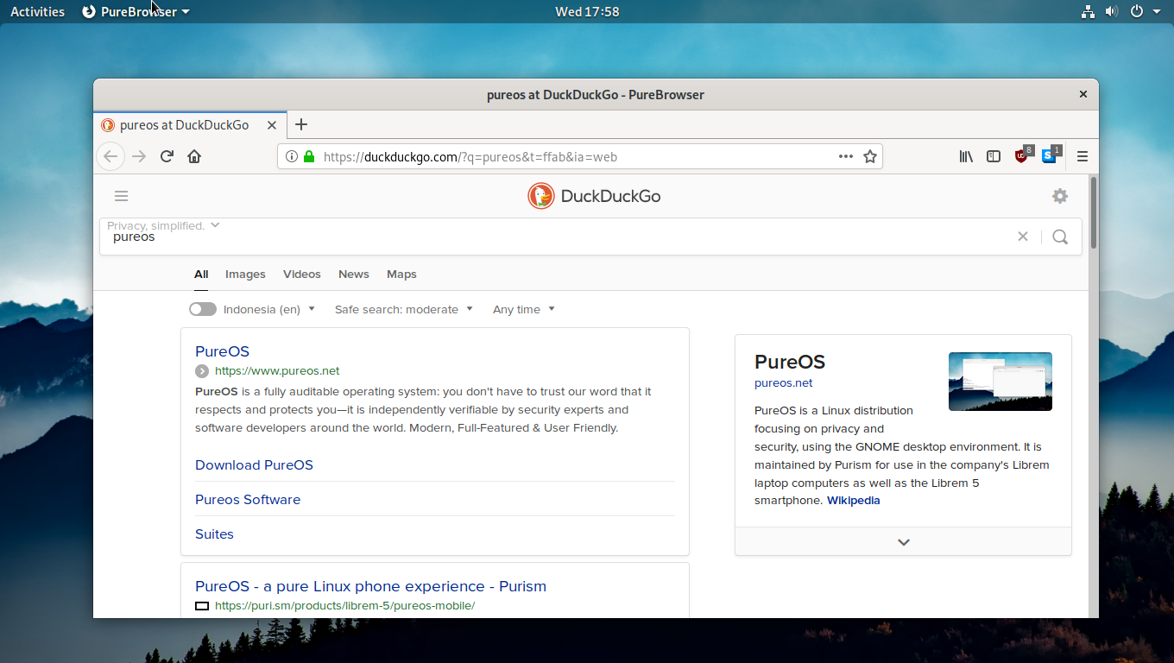Click the puri.sm result favicon
Image resolution: width=1174 pixels, height=663 pixels.
(202, 606)
